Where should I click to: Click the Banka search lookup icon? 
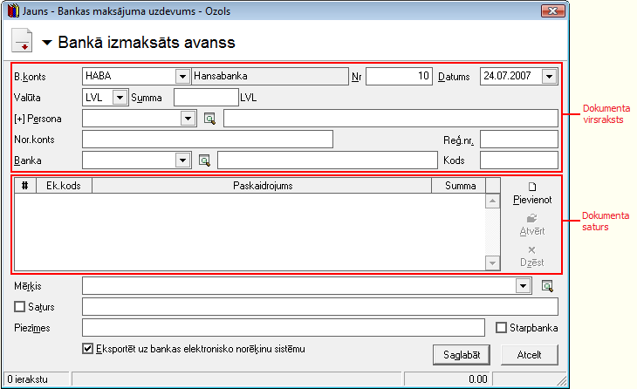pyautogui.click(x=204, y=160)
